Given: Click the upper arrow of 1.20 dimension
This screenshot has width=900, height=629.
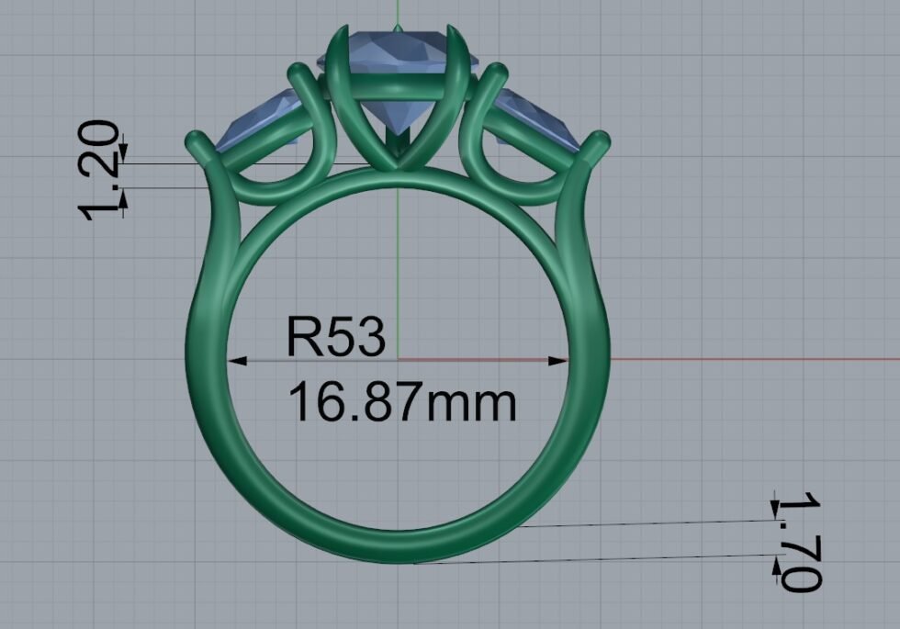Looking at the screenshot, I should (124, 152).
